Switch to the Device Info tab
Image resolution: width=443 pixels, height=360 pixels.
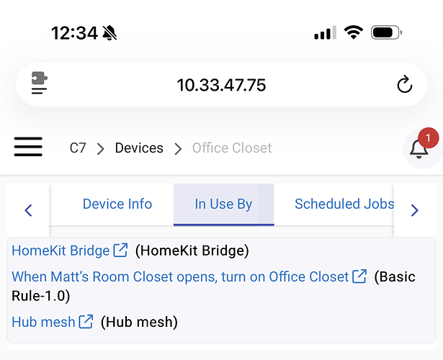117,204
